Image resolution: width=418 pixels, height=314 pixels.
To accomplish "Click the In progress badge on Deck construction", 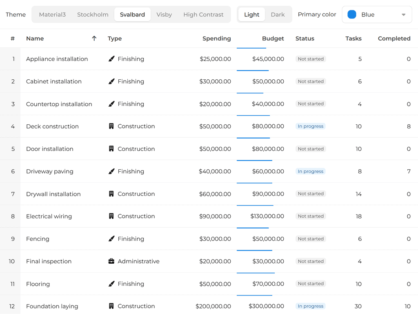I will (x=310, y=126).
